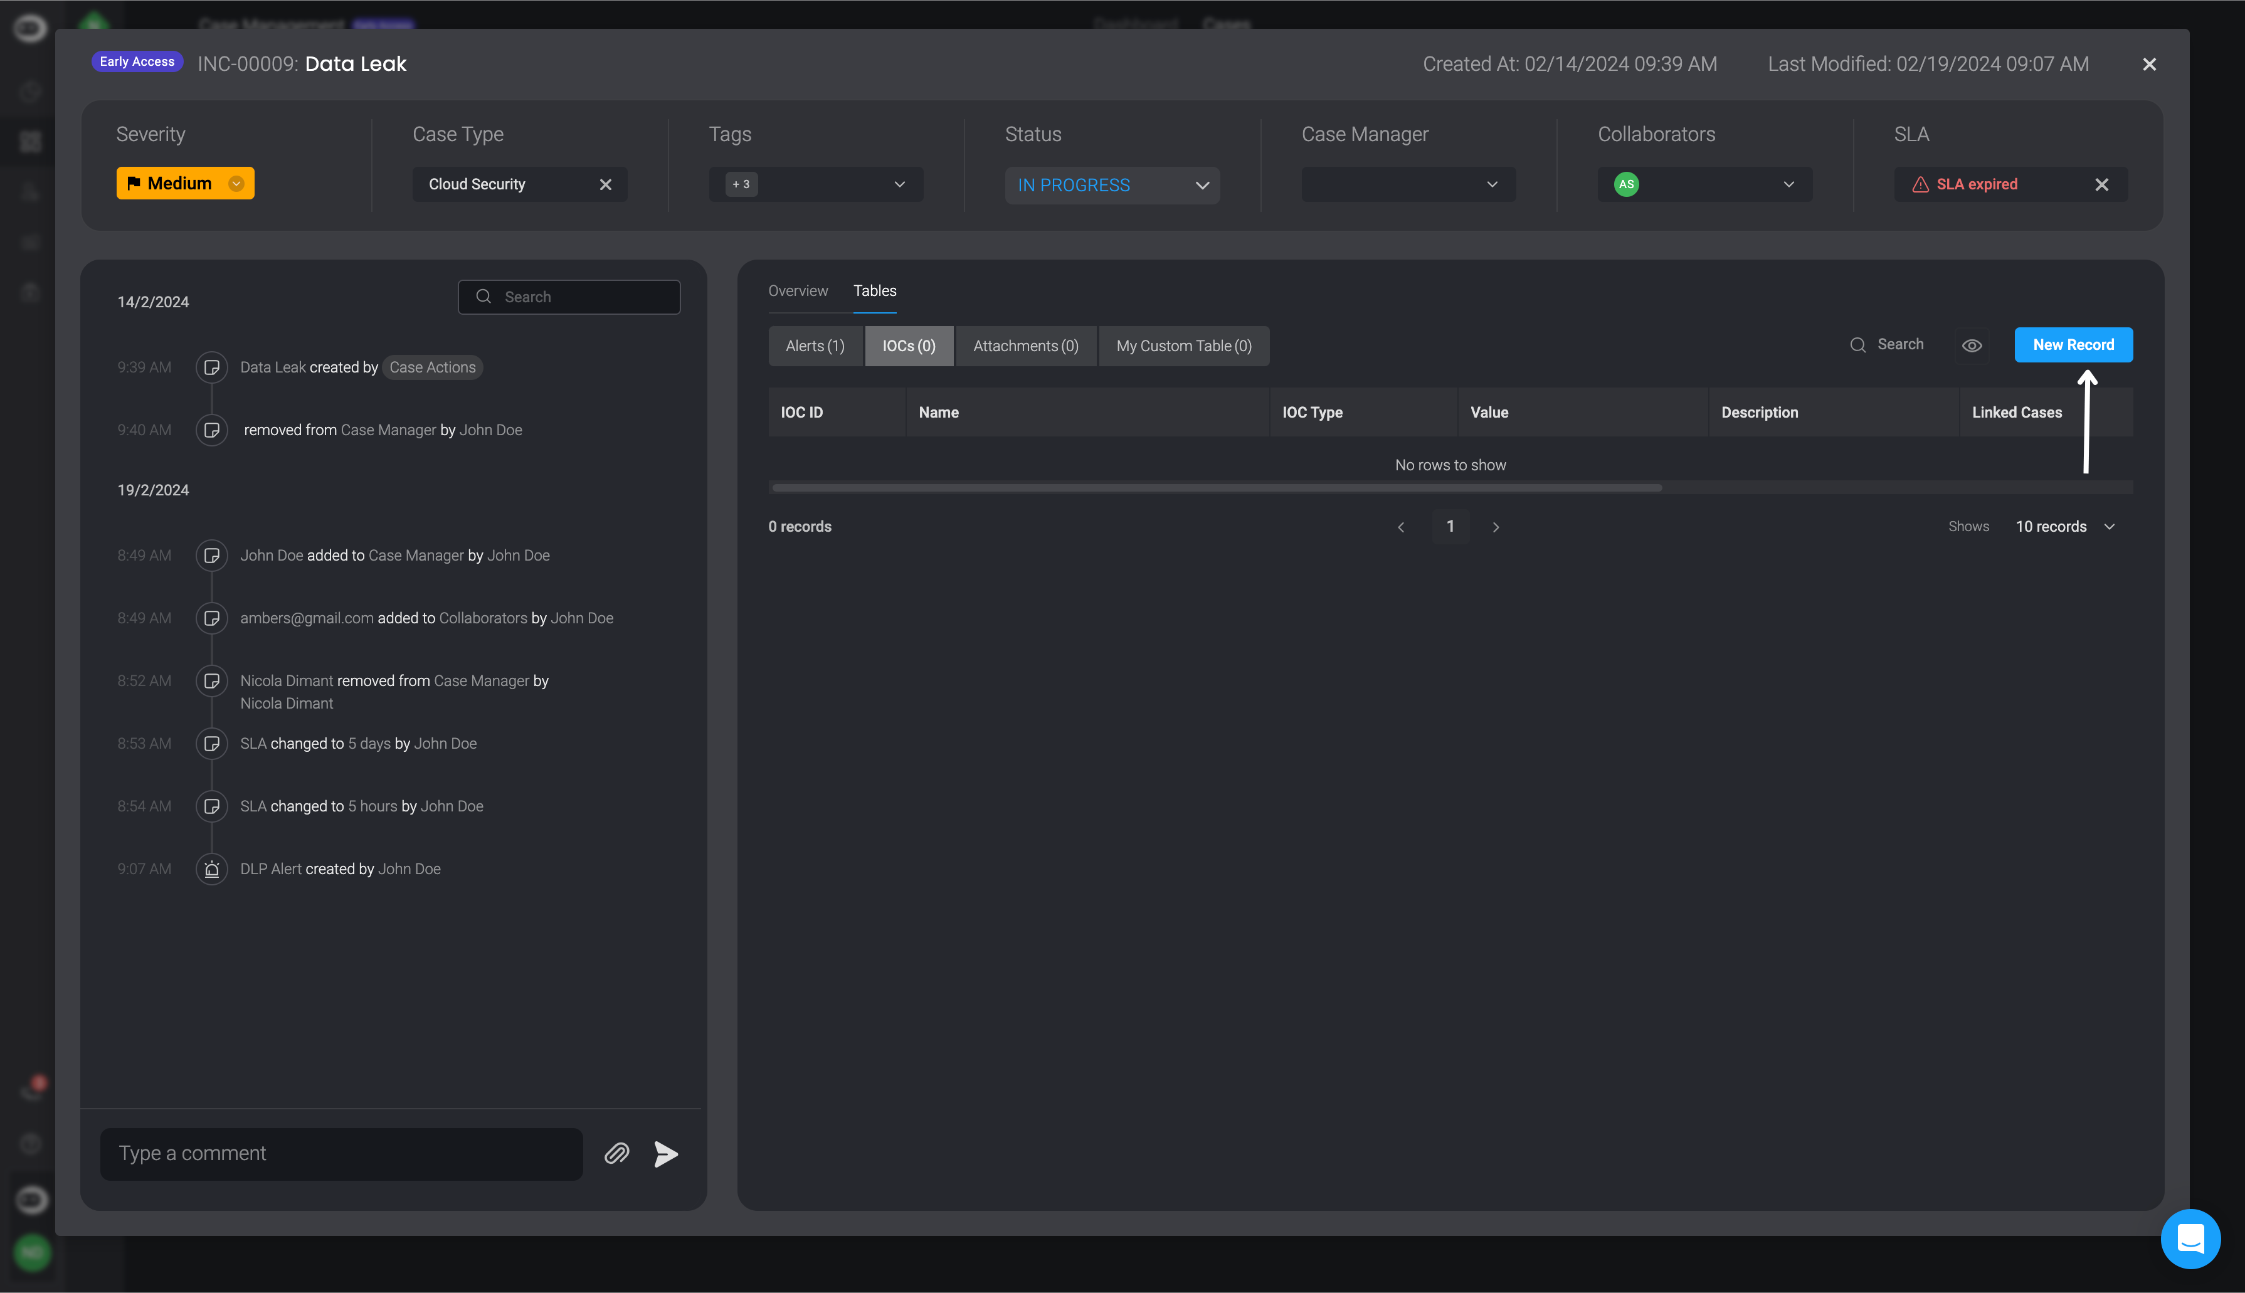Click the AS collaborator avatar
This screenshot has height=1293, width=2245.
pos(1626,185)
